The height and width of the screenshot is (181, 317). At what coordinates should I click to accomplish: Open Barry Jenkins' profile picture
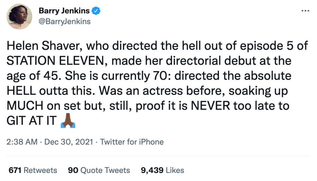pyautogui.click(x=19, y=16)
